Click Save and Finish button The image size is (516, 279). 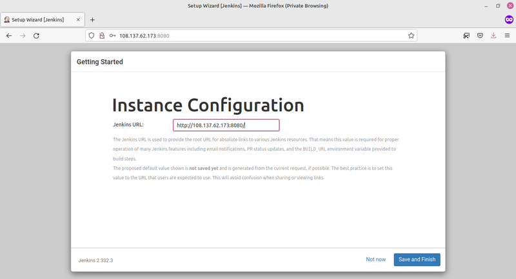click(x=417, y=260)
